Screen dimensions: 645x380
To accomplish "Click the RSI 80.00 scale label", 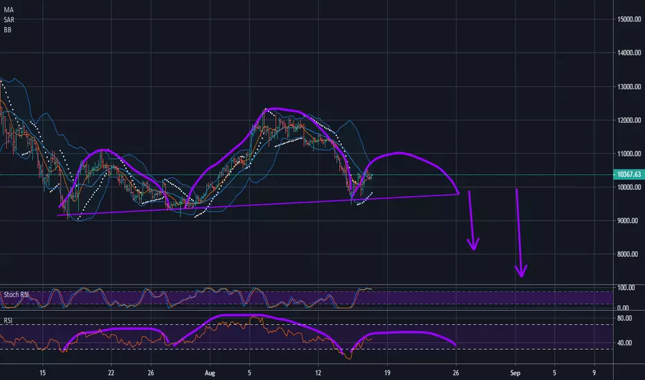I will click(x=624, y=318).
